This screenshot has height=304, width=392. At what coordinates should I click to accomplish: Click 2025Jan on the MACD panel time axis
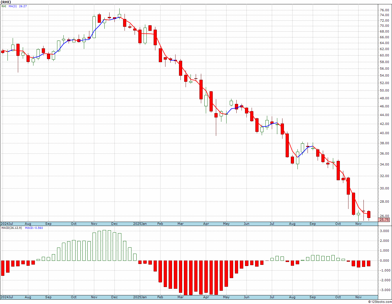pyautogui.click(x=140, y=297)
